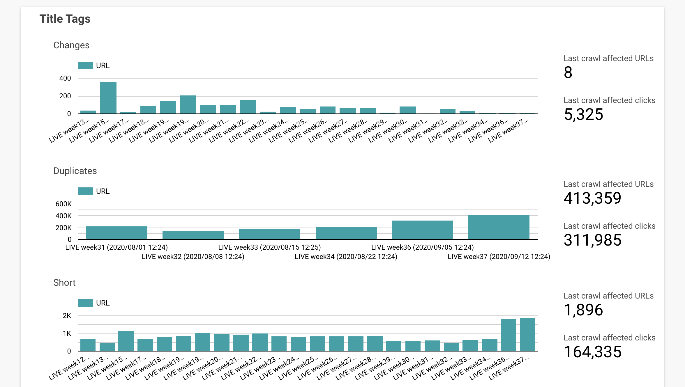Click the 311,985 affected clicks value
The image size is (685, 387).
593,240
